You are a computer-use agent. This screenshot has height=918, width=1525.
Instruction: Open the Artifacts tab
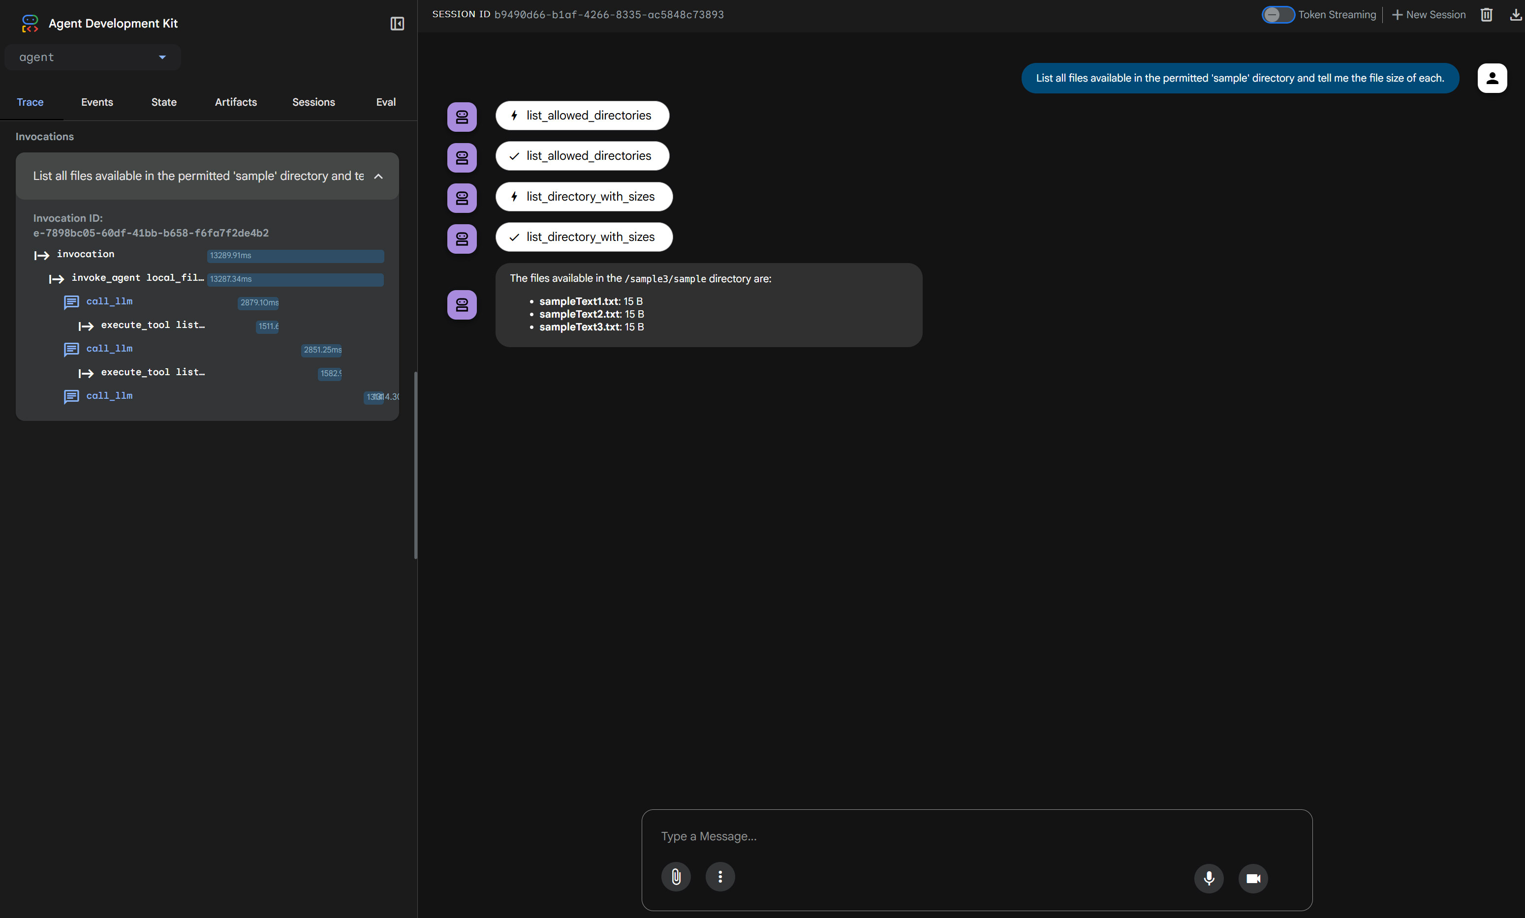tap(235, 102)
